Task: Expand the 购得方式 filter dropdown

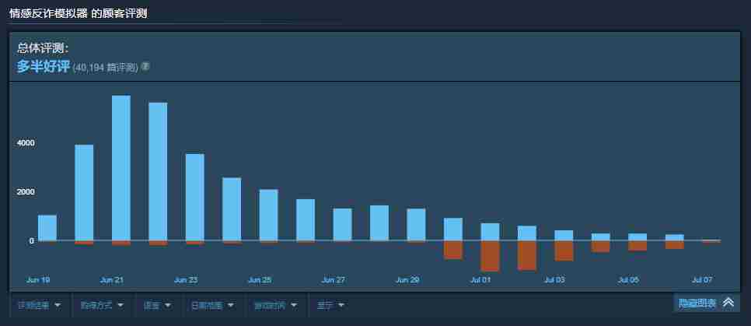Action: pos(102,306)
